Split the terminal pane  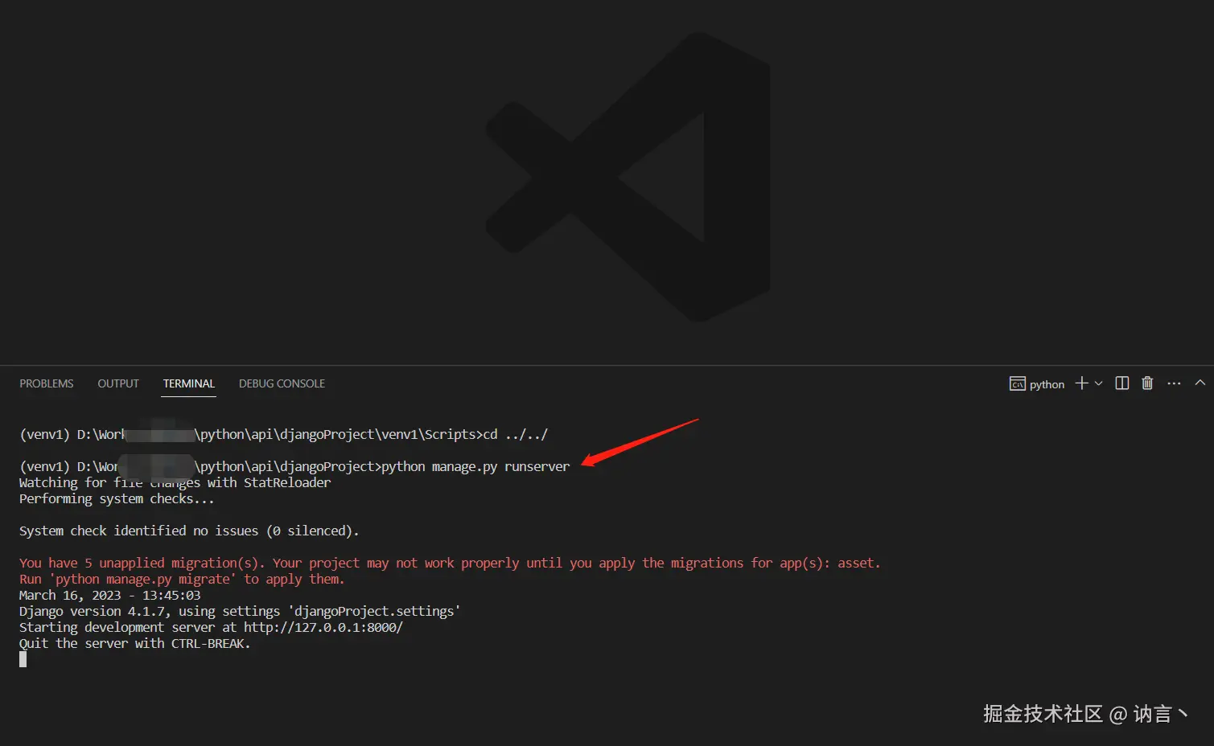click(x=1122, y=383)
